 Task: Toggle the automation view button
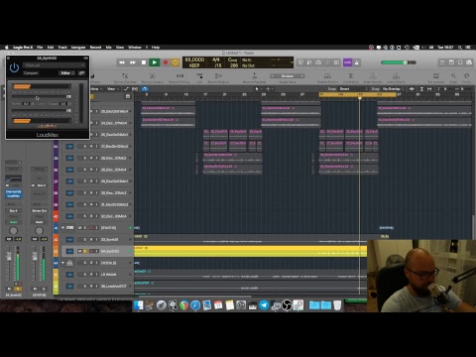[127, 89]
